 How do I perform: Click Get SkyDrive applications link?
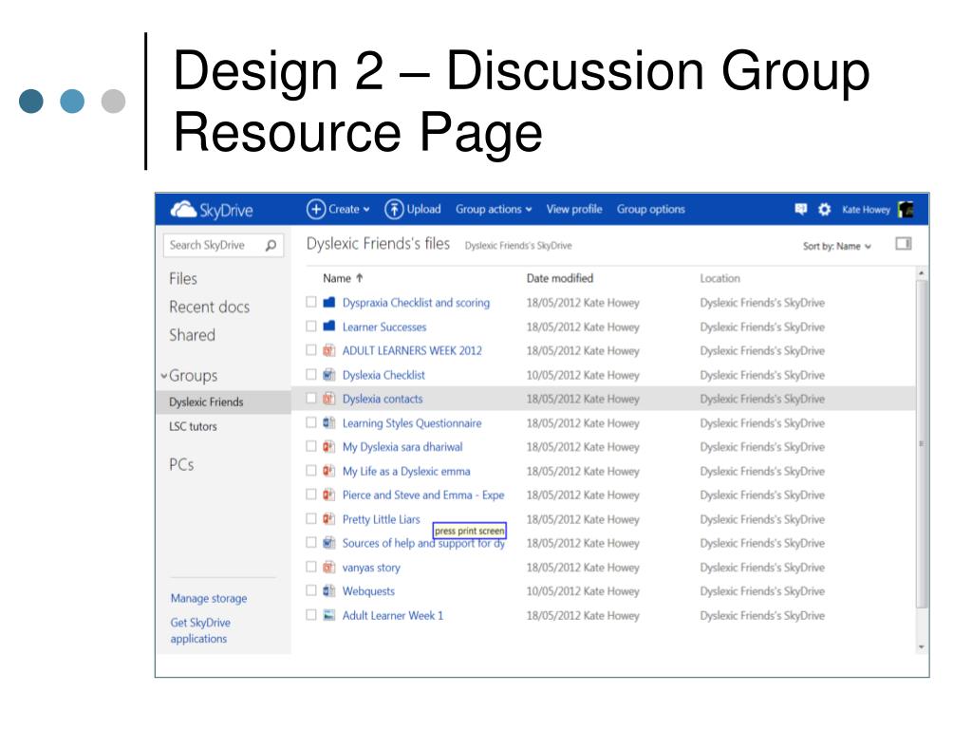click(x=200, y=630)
